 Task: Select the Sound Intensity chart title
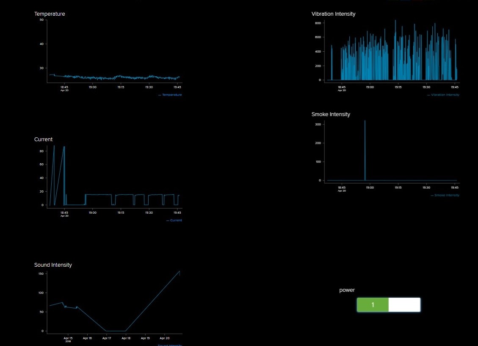(53, 265)
